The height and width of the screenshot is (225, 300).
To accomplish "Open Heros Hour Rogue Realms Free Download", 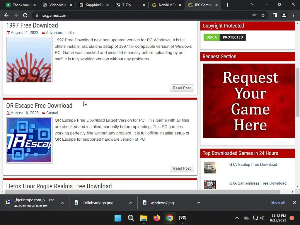I will 59,186.
